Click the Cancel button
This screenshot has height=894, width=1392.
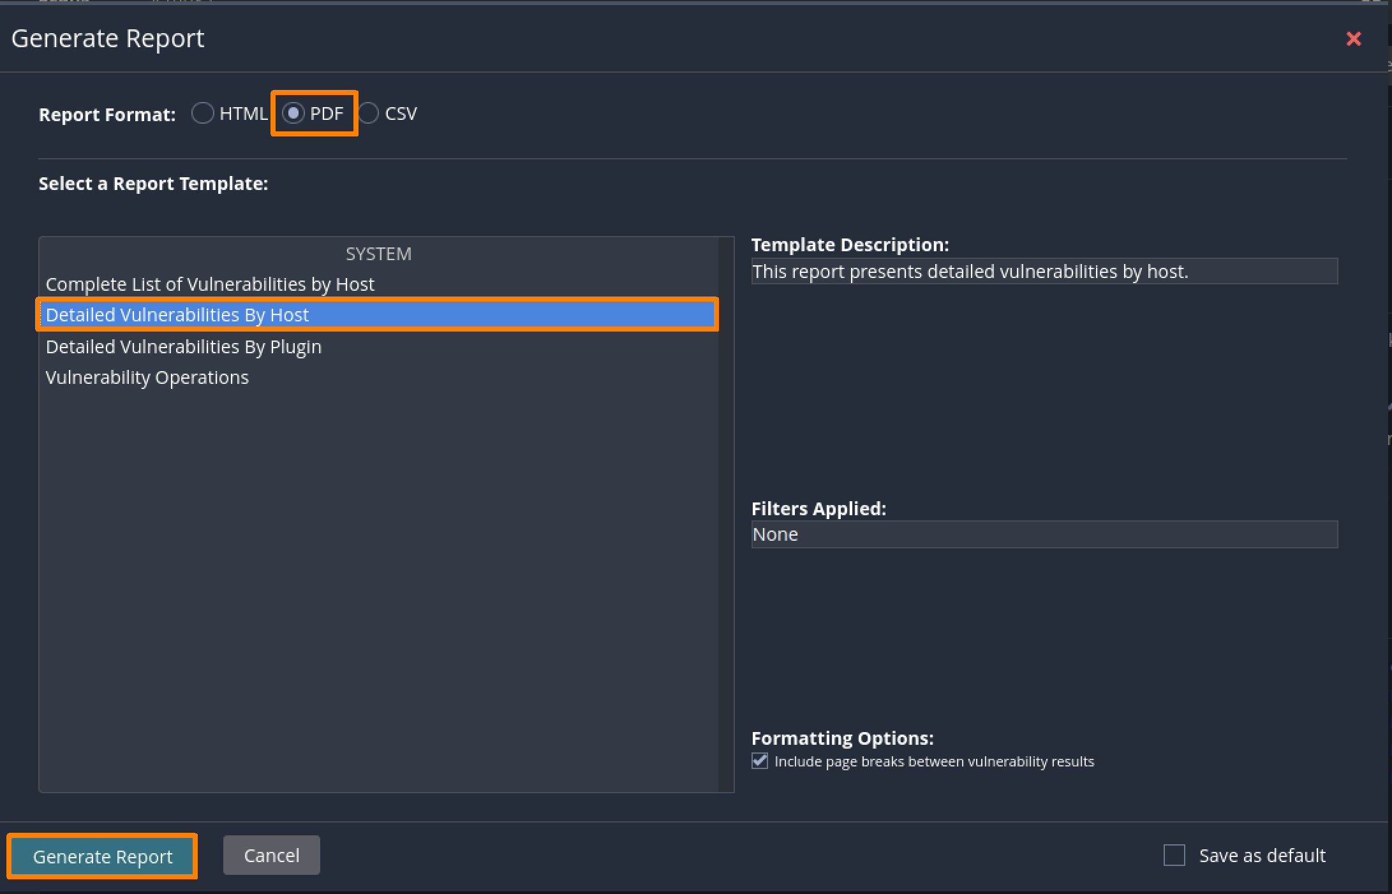click(271, 855)
